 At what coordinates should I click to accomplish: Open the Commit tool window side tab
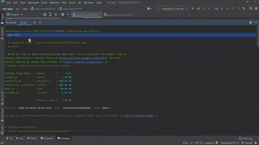pos(2,34)
